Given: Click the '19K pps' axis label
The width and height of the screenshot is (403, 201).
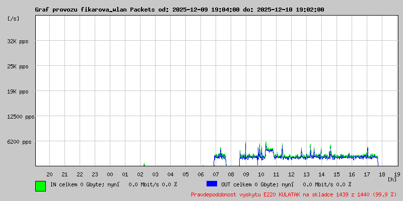Looking at the screenshot, I should [x=18, y=92].
